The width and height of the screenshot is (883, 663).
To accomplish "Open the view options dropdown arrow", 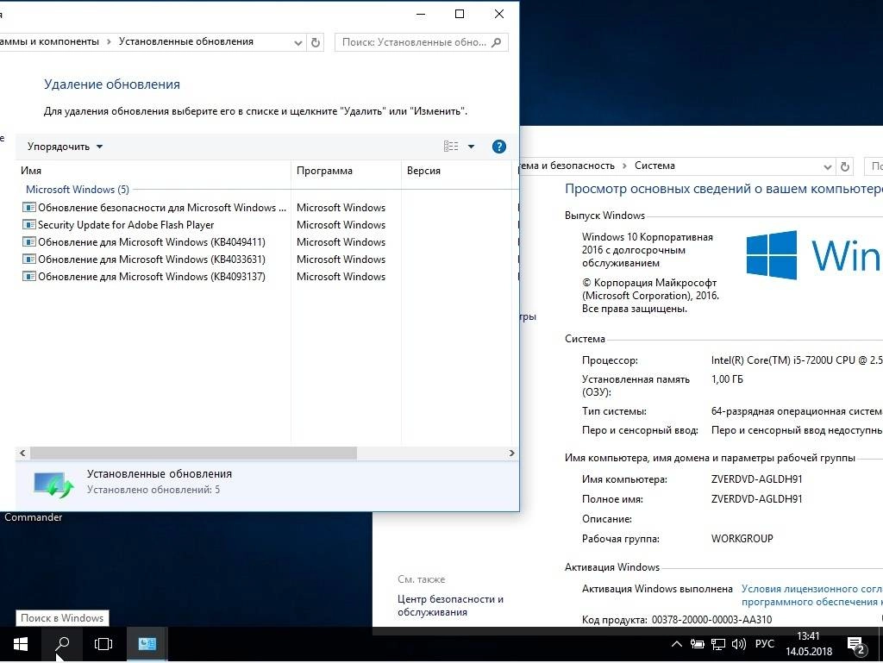I will 471,147.
